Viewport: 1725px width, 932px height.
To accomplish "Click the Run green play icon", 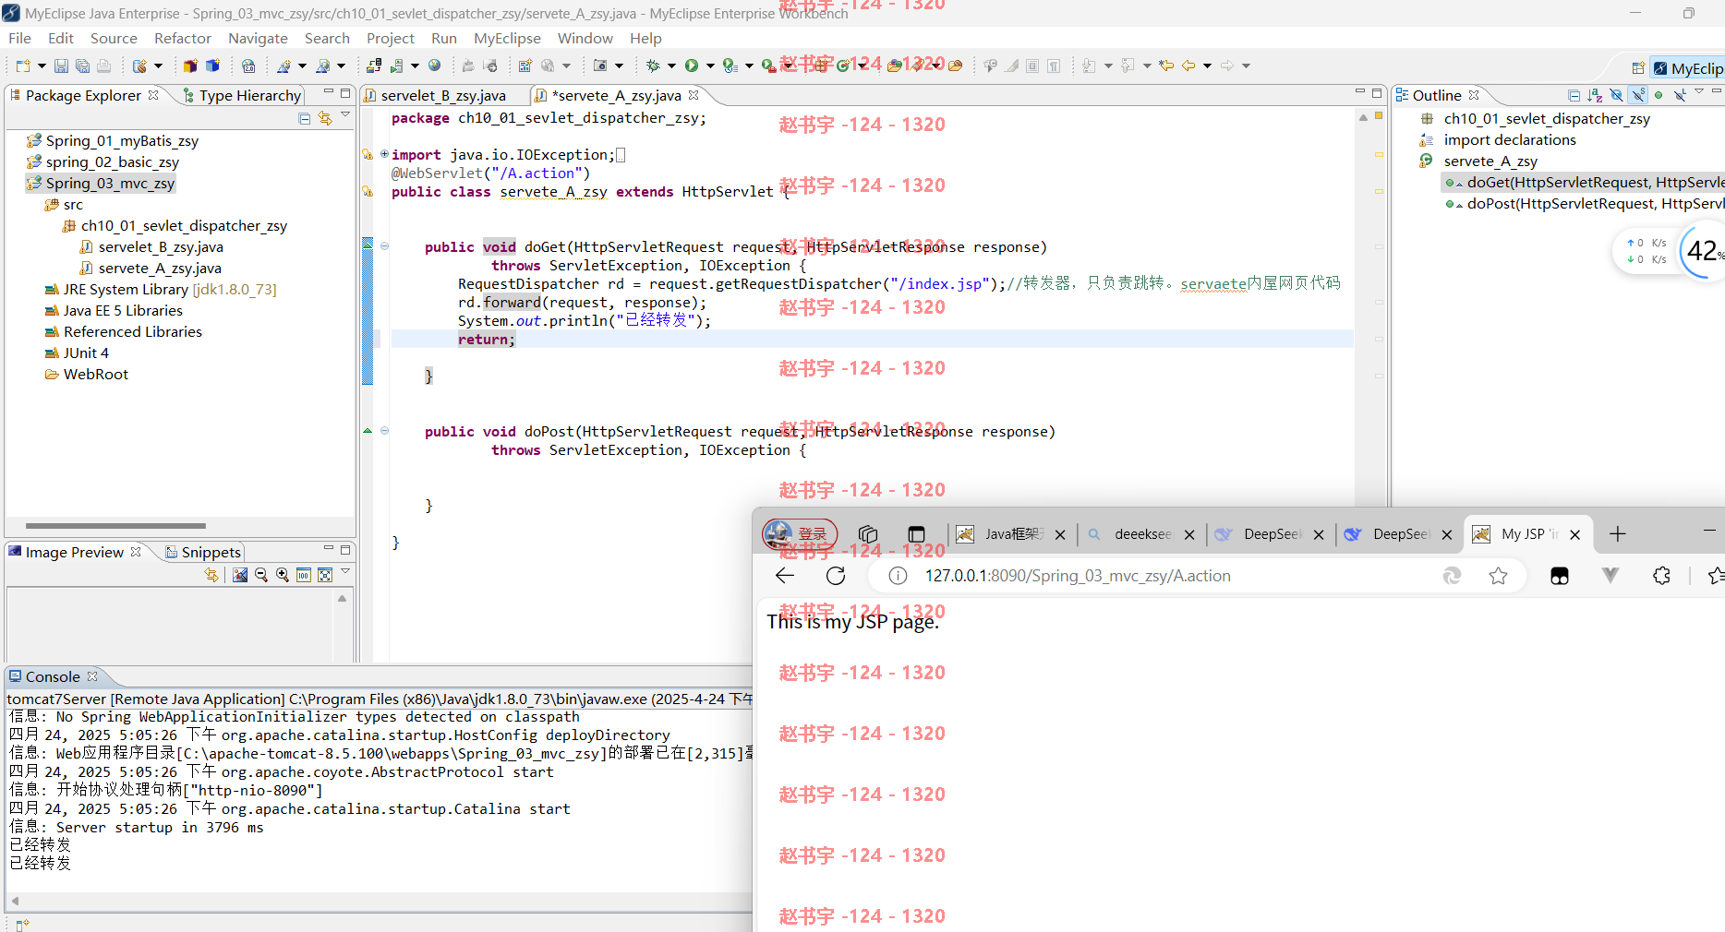I will 692,66.
